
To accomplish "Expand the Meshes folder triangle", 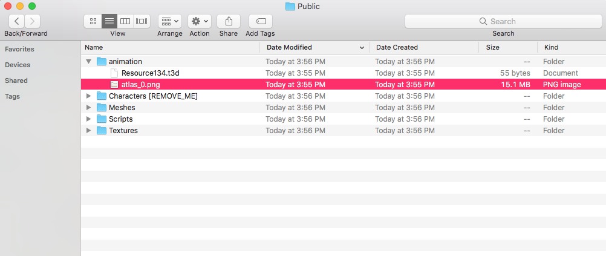I will 89,108.
